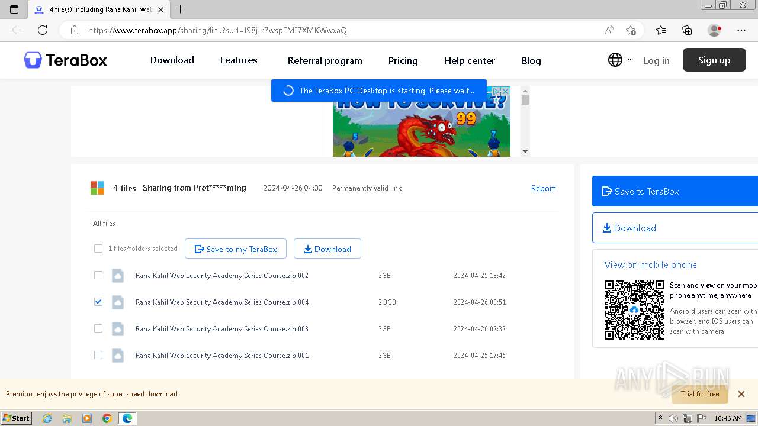
Task: Click the browser back arrow
Action: 17,30
